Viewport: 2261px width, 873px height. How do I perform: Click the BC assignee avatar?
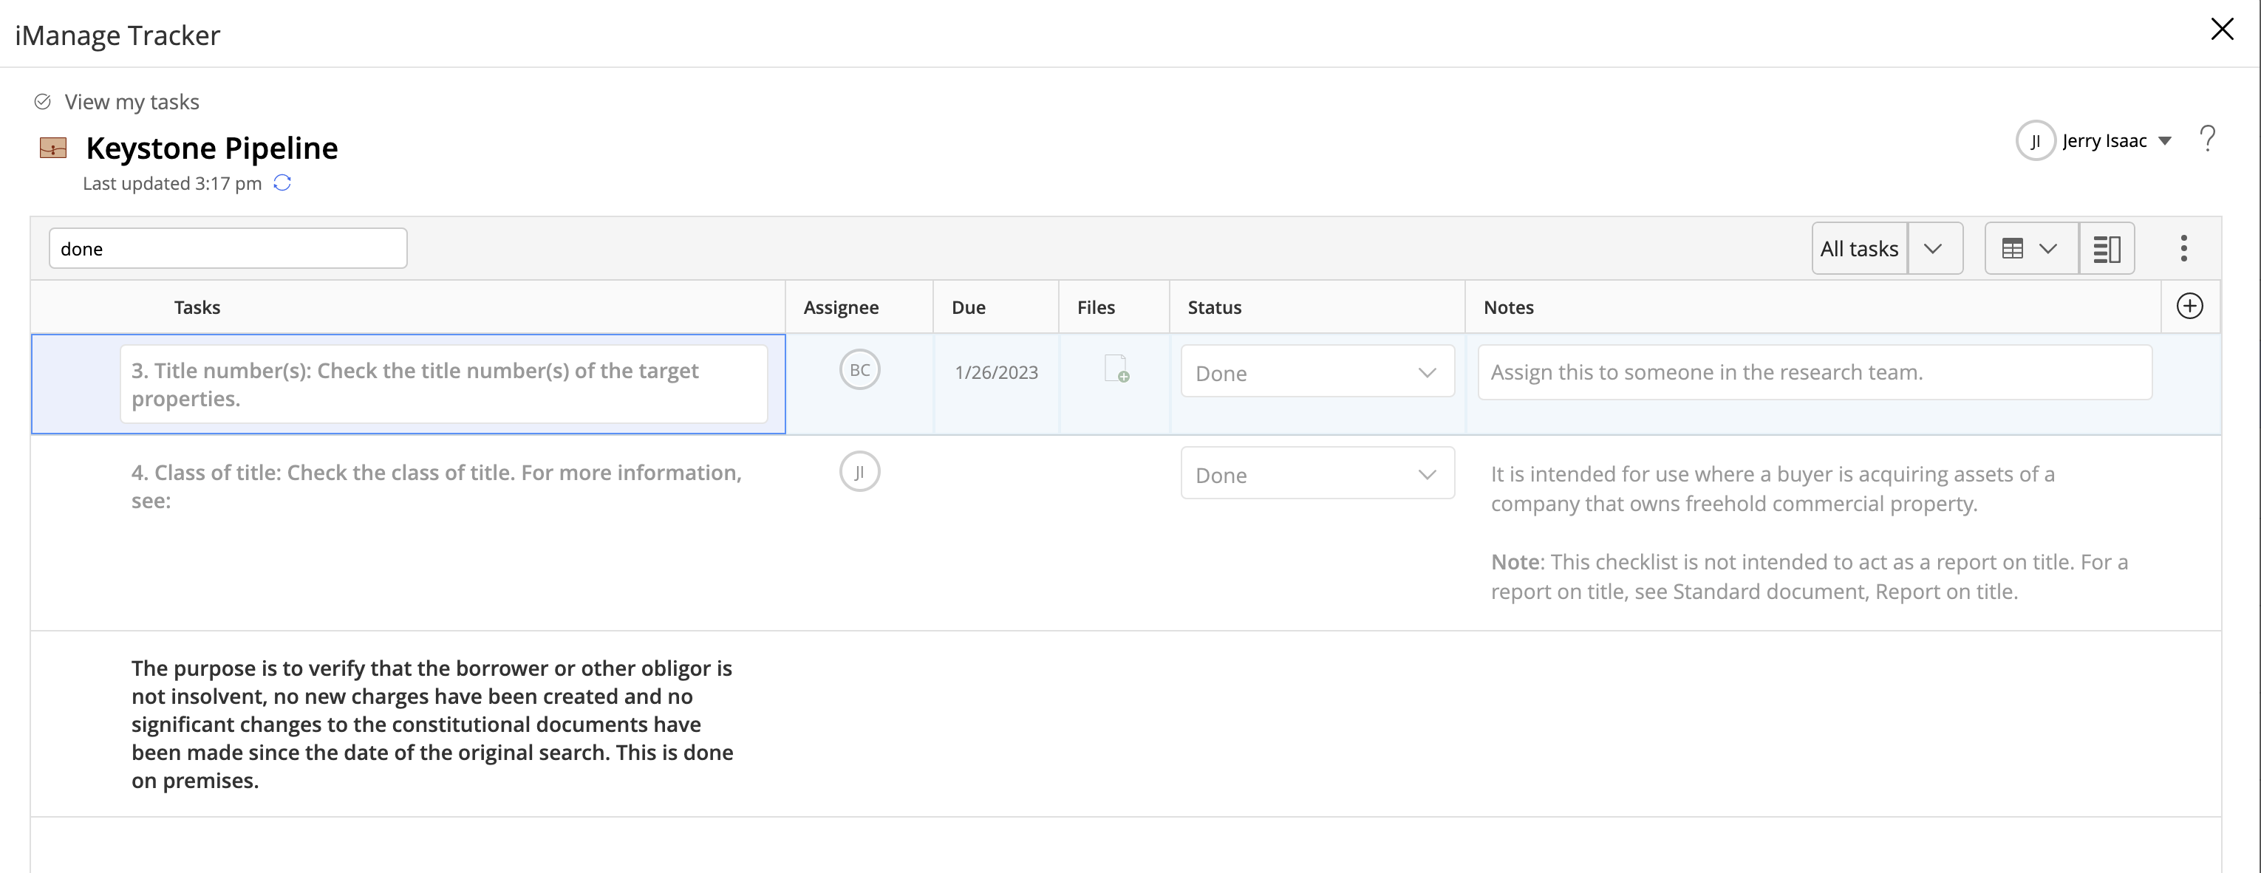859,370
